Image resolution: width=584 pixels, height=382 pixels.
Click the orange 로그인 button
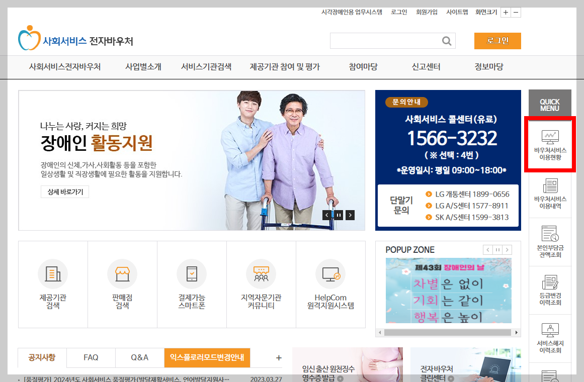pyautogui.click(x=497, y=41)
